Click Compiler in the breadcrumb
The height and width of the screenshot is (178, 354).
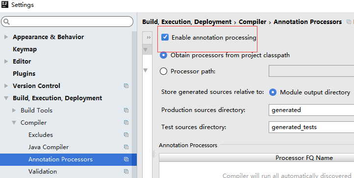[253, 22]
